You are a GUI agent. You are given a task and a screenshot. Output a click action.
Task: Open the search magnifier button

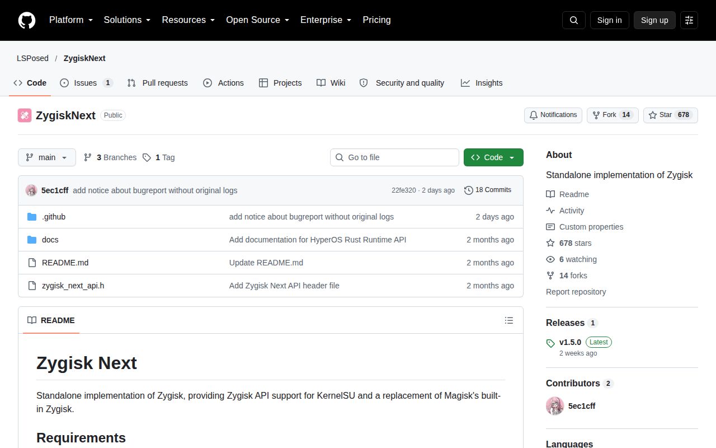tap(574, 20)
